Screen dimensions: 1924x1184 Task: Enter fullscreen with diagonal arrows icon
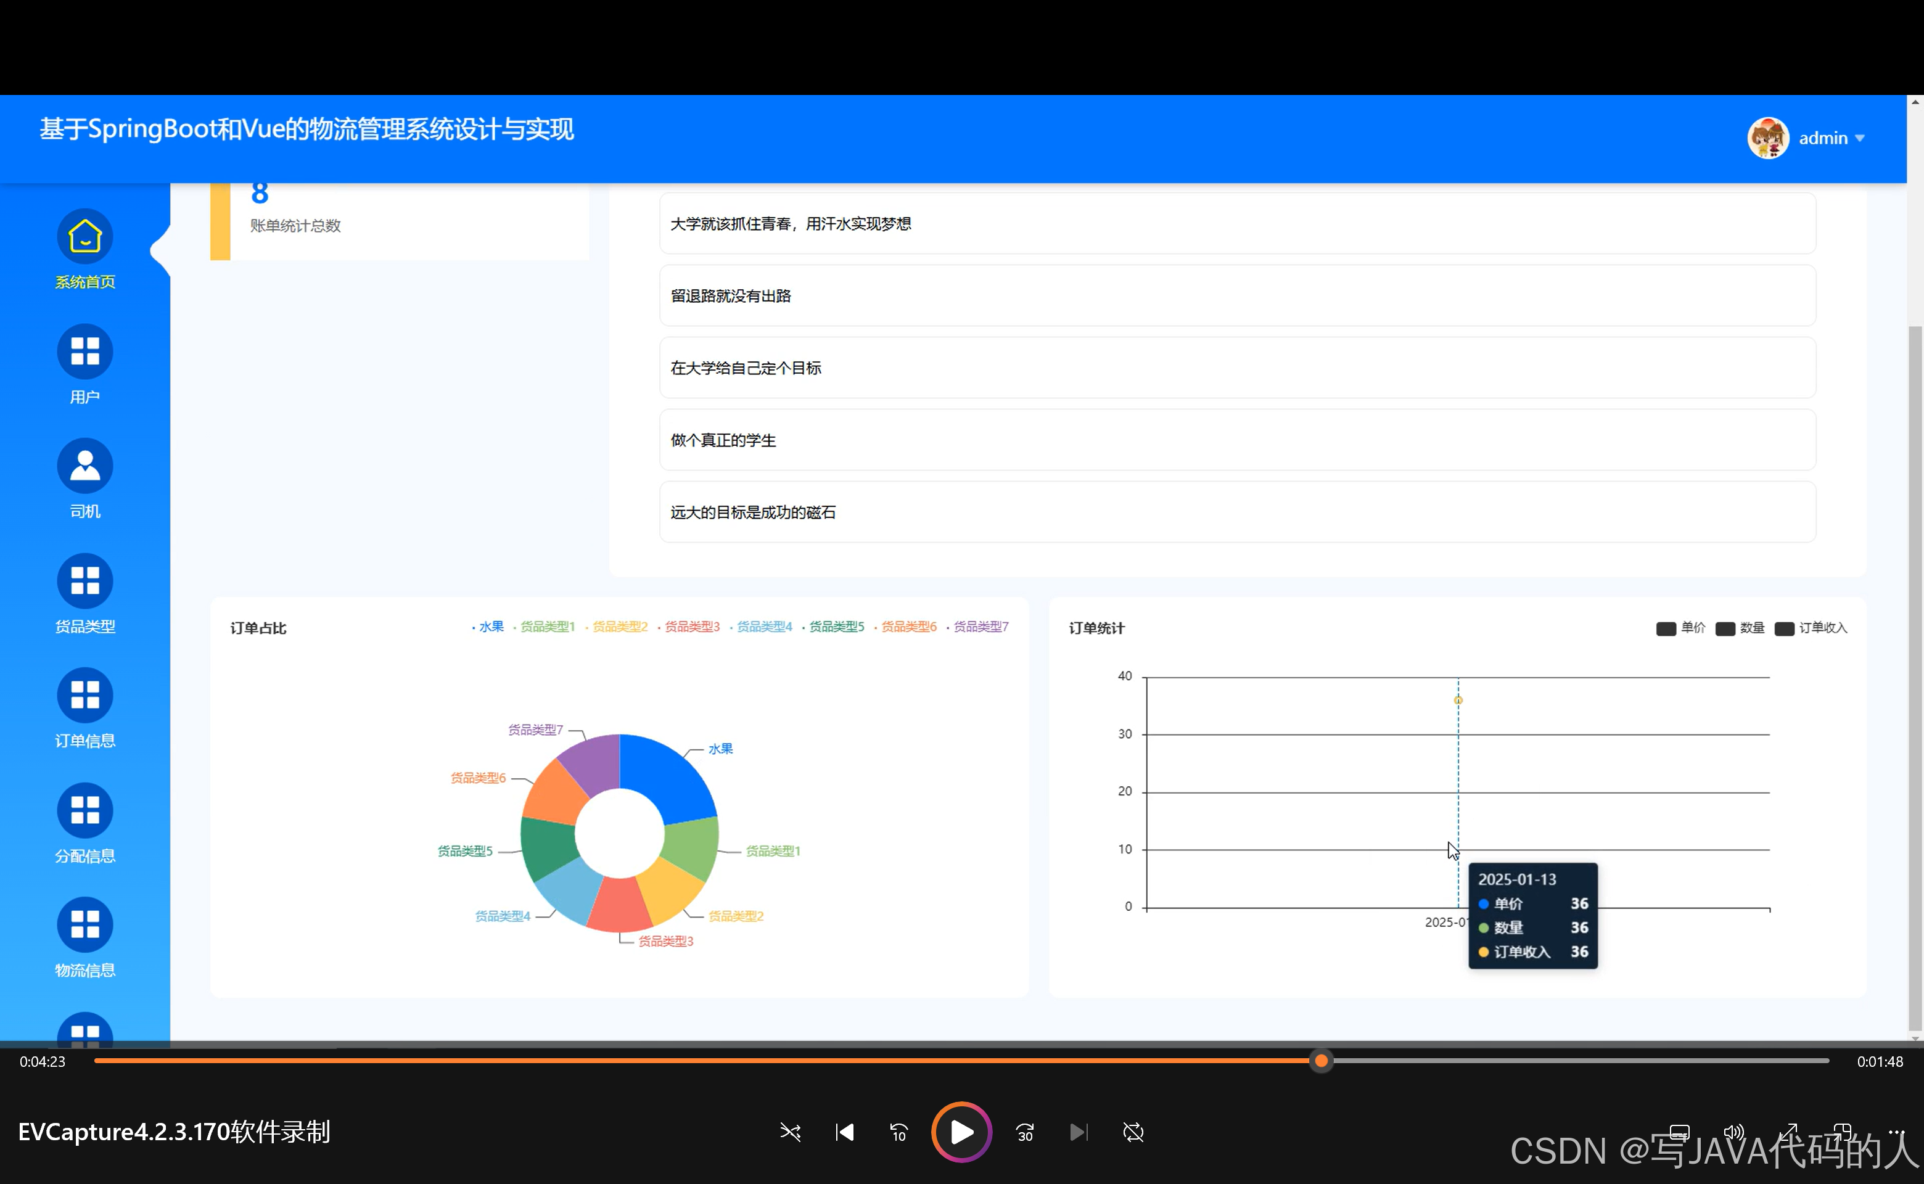coord(1788,1132)
